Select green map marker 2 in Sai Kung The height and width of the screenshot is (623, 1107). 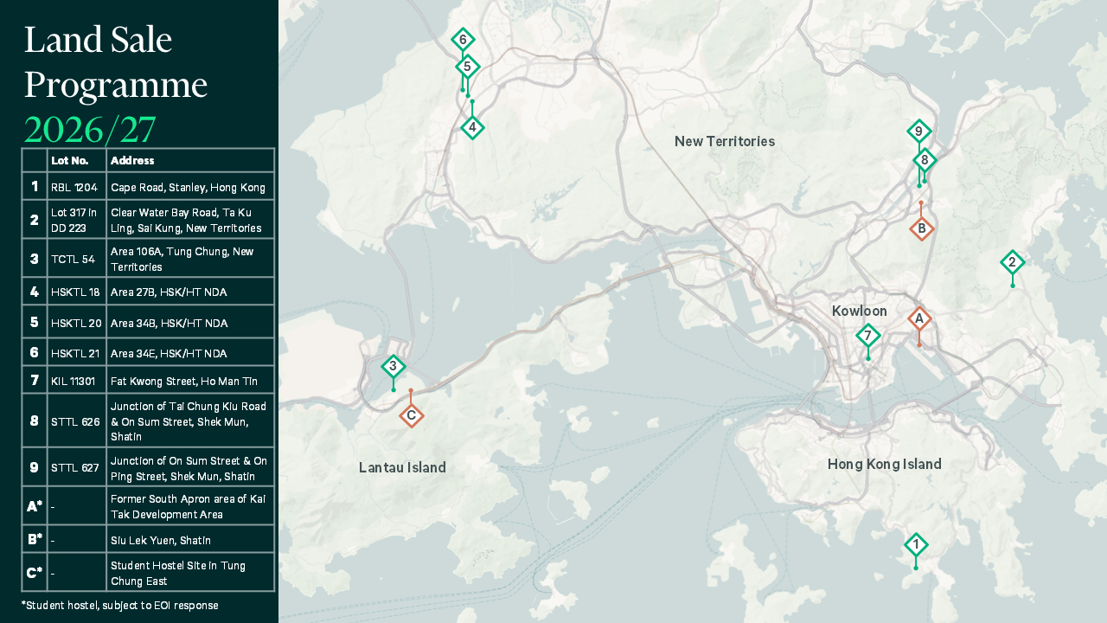pos(1012,262)
